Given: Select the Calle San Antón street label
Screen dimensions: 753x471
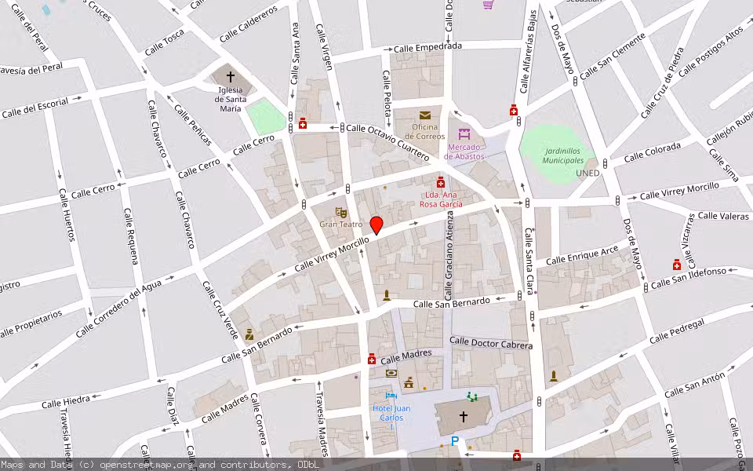Looking at the screenshot, I should (694, 386).
